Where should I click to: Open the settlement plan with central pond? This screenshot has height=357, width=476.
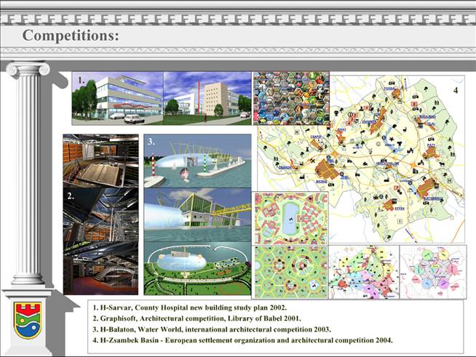pos(290,217)
